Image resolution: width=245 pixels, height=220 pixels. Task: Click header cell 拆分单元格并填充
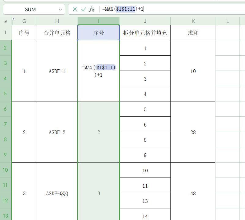coord(145,33)
